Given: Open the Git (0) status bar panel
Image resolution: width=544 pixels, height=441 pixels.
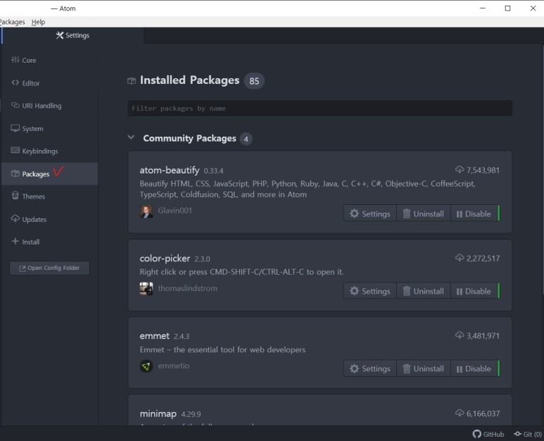Looking at the screenshot, I should point(528,434).
